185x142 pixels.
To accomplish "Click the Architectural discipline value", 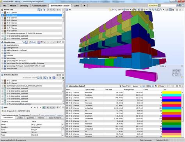I will (36, 127).
